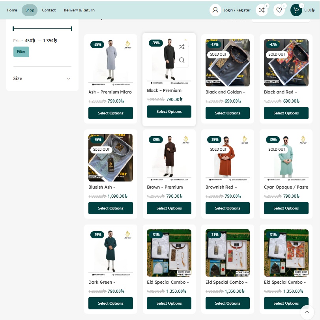Apply the price Filter button
This screenshot has height=320, width=320.
(21, 52)
